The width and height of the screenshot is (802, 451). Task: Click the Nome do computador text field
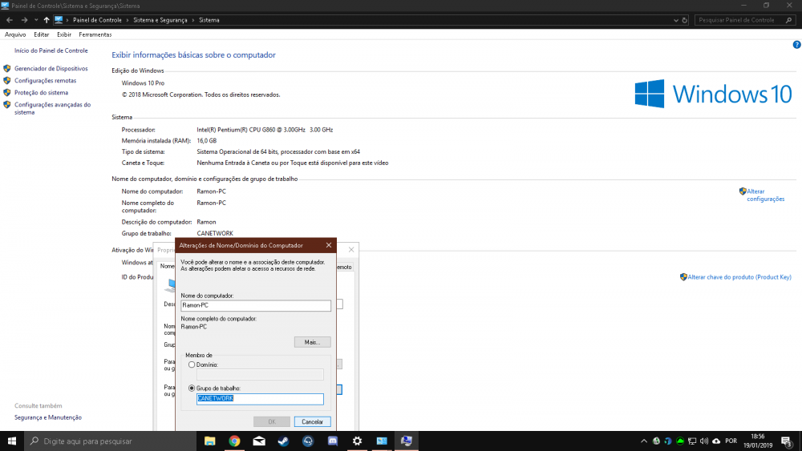point(256,305)
